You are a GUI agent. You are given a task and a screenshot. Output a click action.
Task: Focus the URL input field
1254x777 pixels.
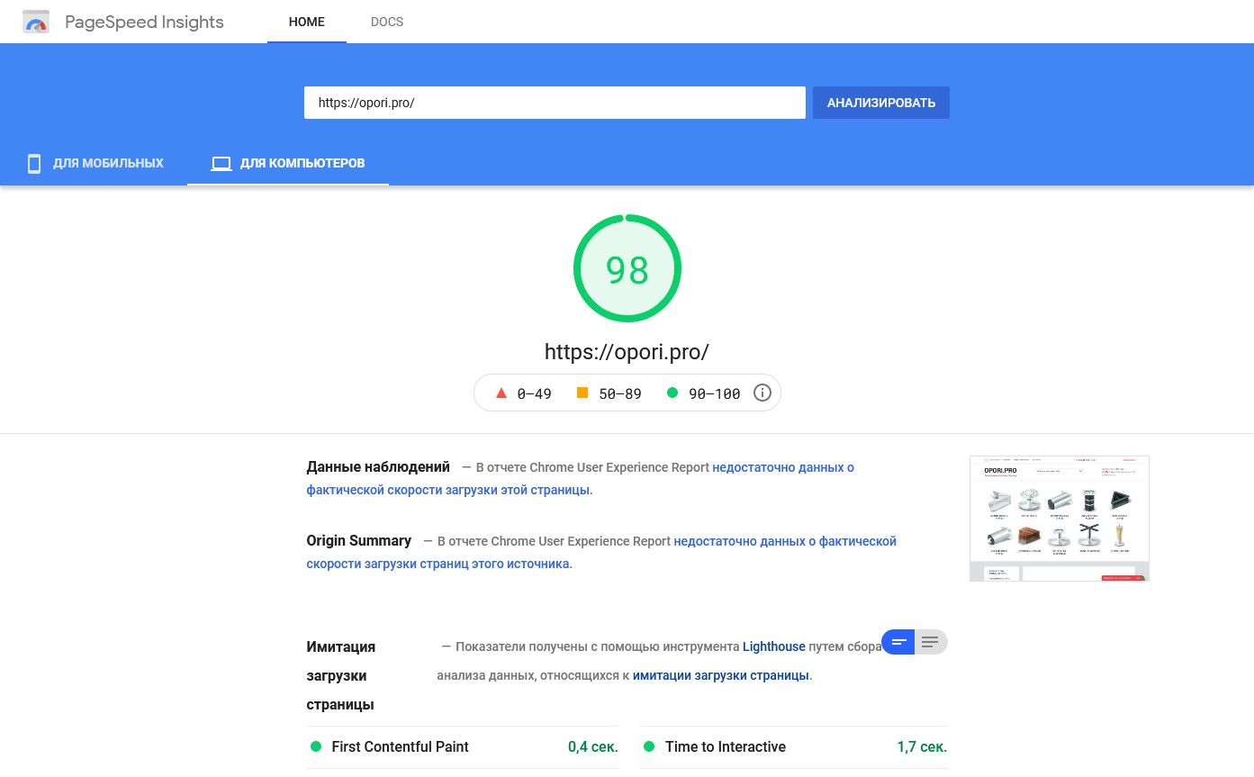point(555,103)
